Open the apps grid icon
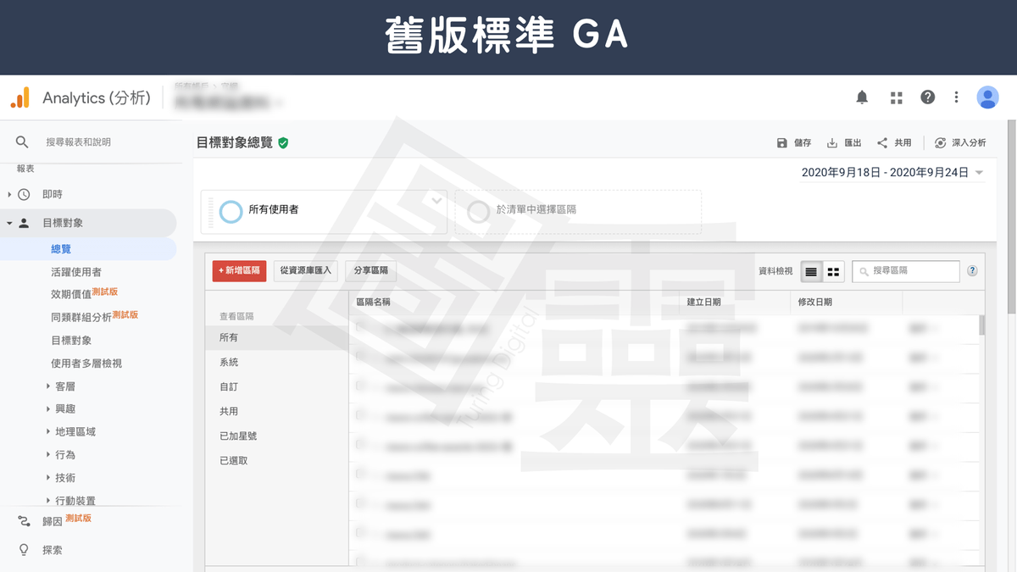This screenshot has height=572, width=1017. (896, 97)
